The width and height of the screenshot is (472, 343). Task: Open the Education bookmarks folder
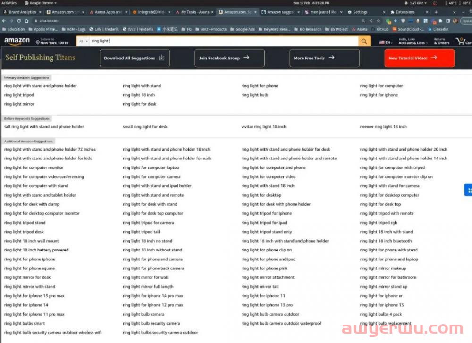[x=14, y=29]
